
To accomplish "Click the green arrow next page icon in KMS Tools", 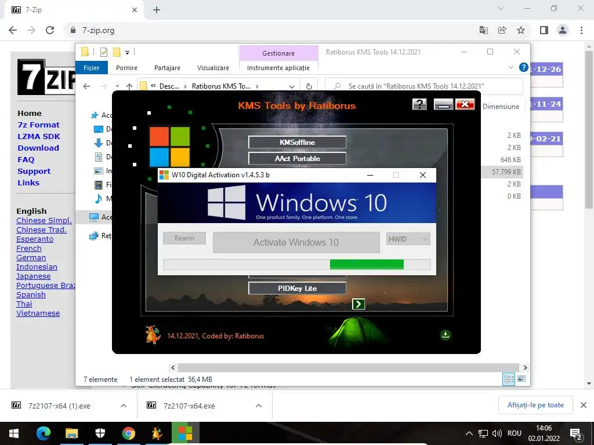I will pyautogui.click(x=358, y=304).
